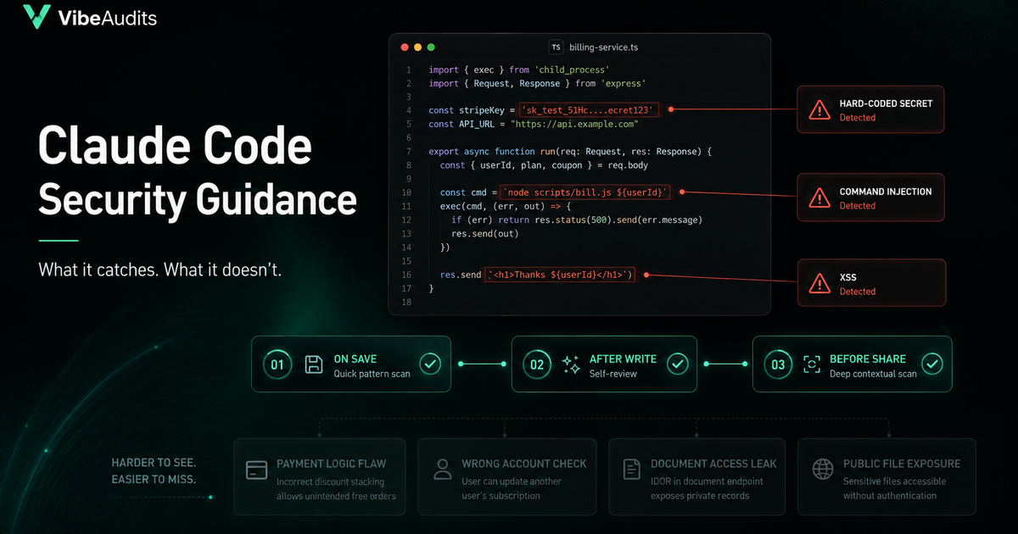
Task: Click the globe Public File Exposure icon
Action: (x=823, y=469)
